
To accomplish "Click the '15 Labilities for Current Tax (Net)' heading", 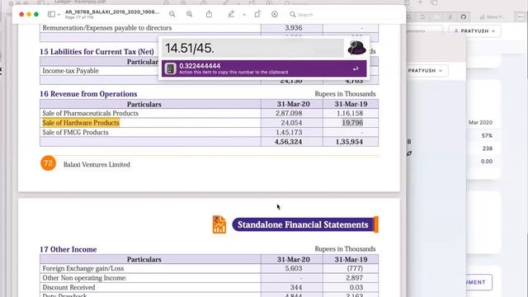I will [97, 52].
